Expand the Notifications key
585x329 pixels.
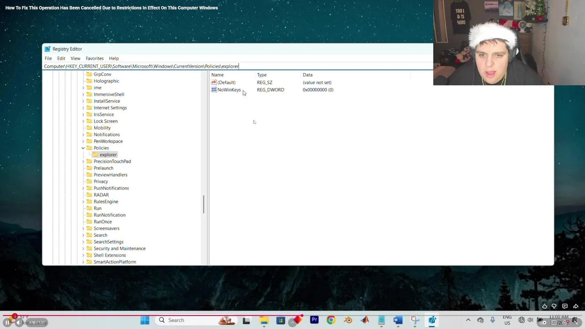click(x=83, y=135)
